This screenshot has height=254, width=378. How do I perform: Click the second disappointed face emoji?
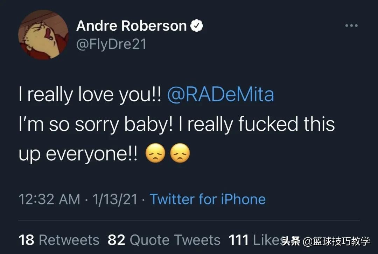tap(180, 153)
